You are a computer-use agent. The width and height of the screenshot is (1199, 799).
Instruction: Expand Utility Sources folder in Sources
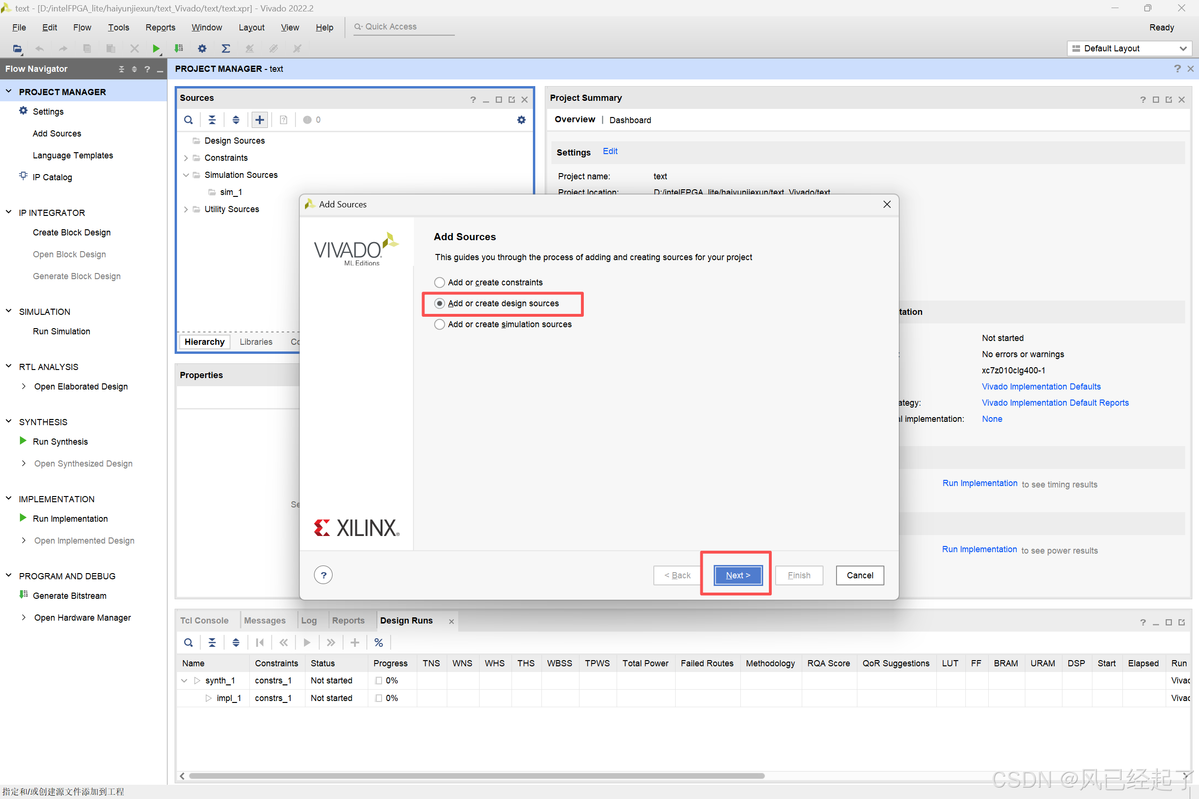pyautogui.click(x=186, y=209)
